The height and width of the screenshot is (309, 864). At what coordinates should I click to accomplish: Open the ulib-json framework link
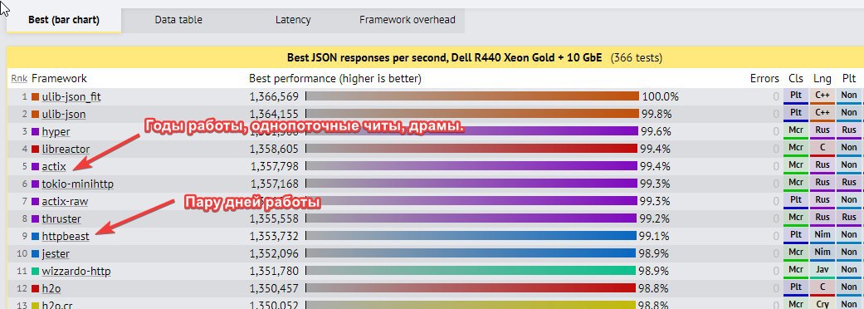(x=63, y=115)
